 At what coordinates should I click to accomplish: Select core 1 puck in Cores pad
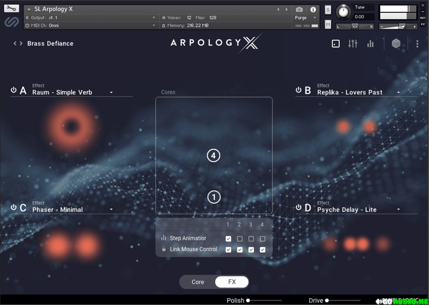214,197
